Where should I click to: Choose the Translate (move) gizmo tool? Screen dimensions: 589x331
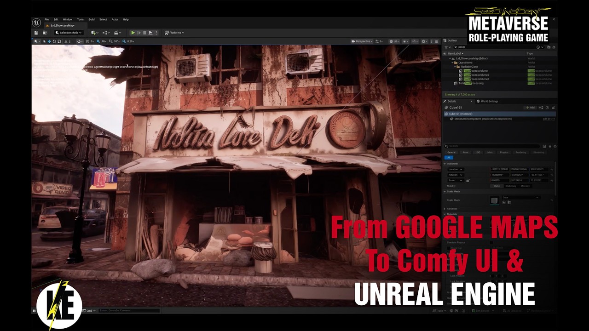[49, 41]
